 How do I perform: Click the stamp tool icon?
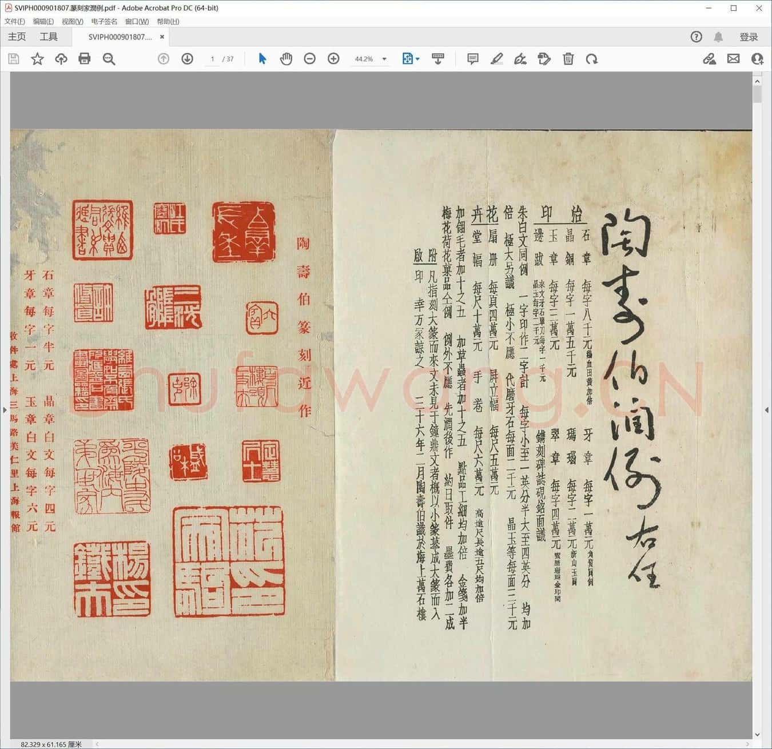544,59
